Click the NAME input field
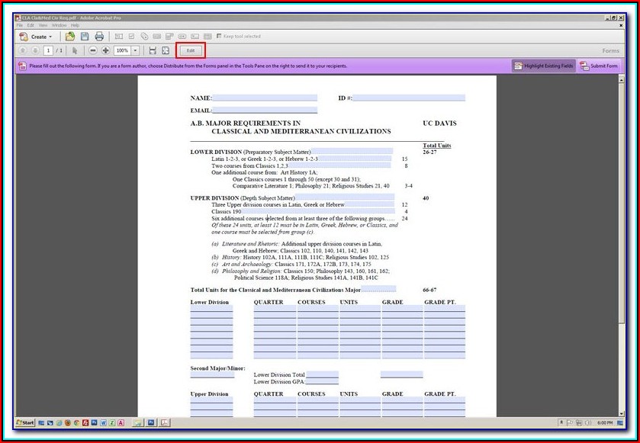The image size is (640, 443). pyautogui.click(x=265, y=98)
